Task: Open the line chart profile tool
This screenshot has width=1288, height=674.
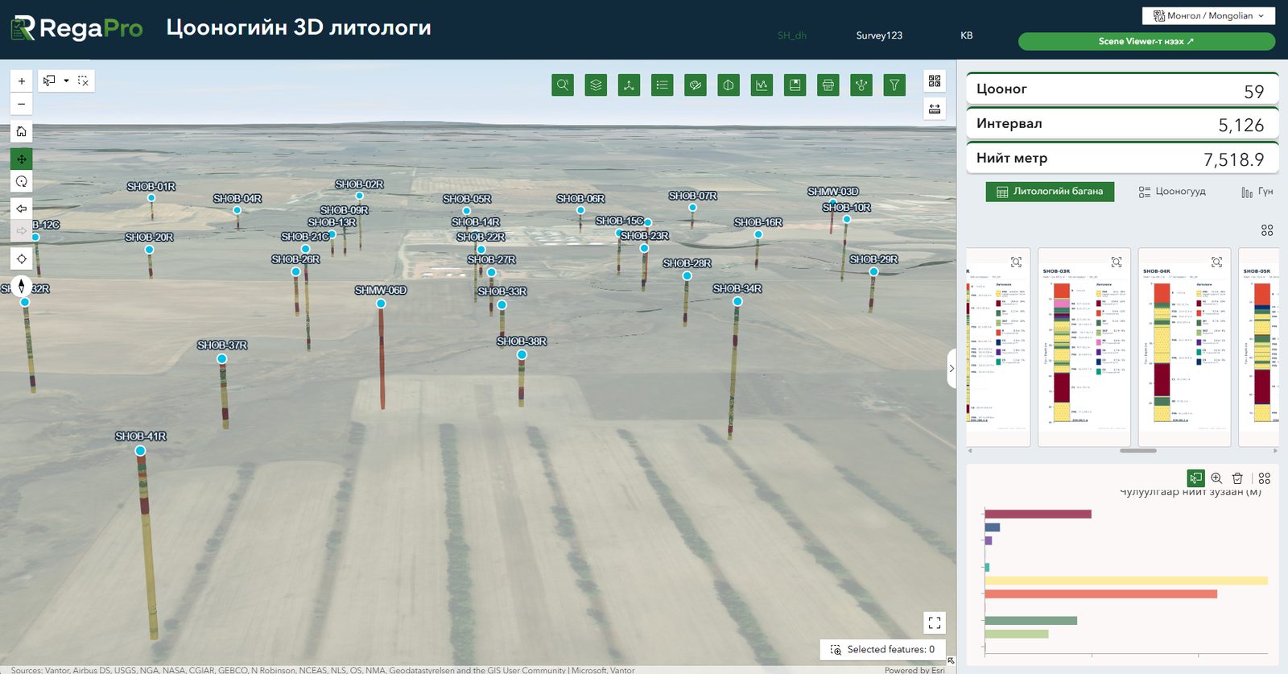Action: tap(762, 85)
